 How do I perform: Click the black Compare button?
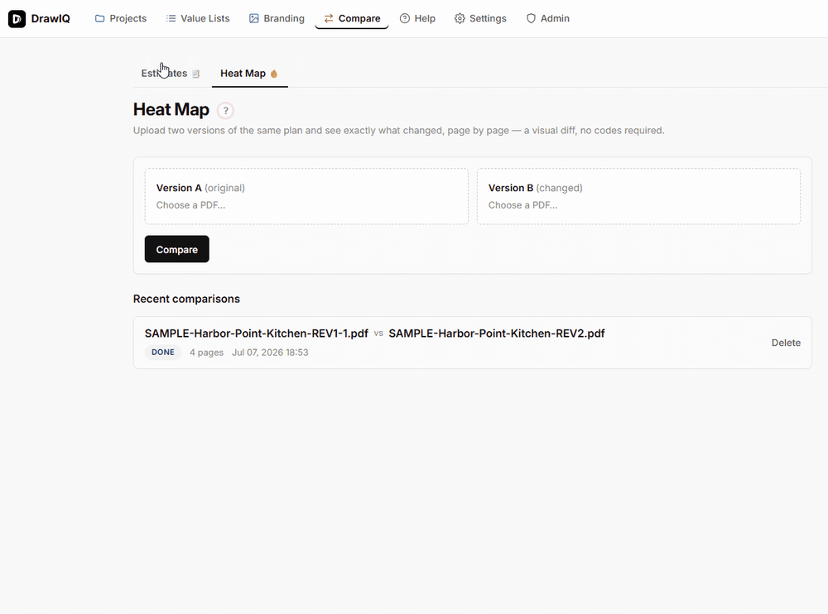pyautogui.click(x=177, y=249)
